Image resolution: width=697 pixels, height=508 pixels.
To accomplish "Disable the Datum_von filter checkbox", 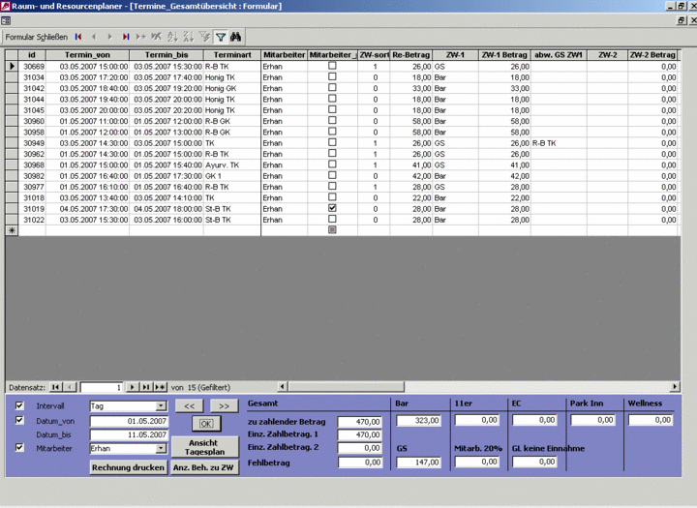I will [19, 420].
